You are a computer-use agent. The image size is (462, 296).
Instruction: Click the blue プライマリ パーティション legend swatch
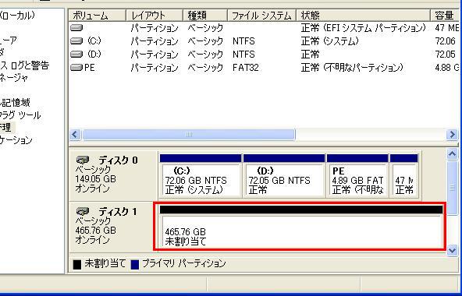135,264
